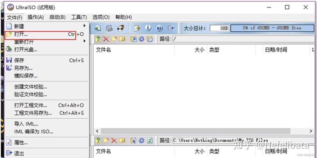The width and height of the screenshot is (317, 158).
Task: Expand the 新建 submenu arrow
Action: point(84,26)
